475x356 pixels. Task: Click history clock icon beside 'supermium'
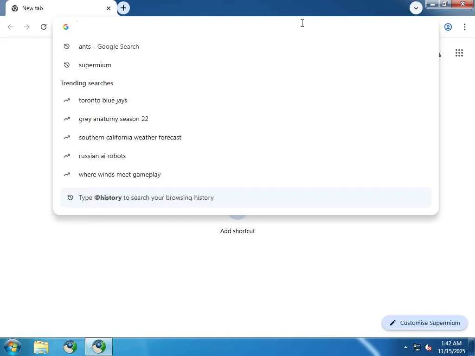[x=67, y=65]
